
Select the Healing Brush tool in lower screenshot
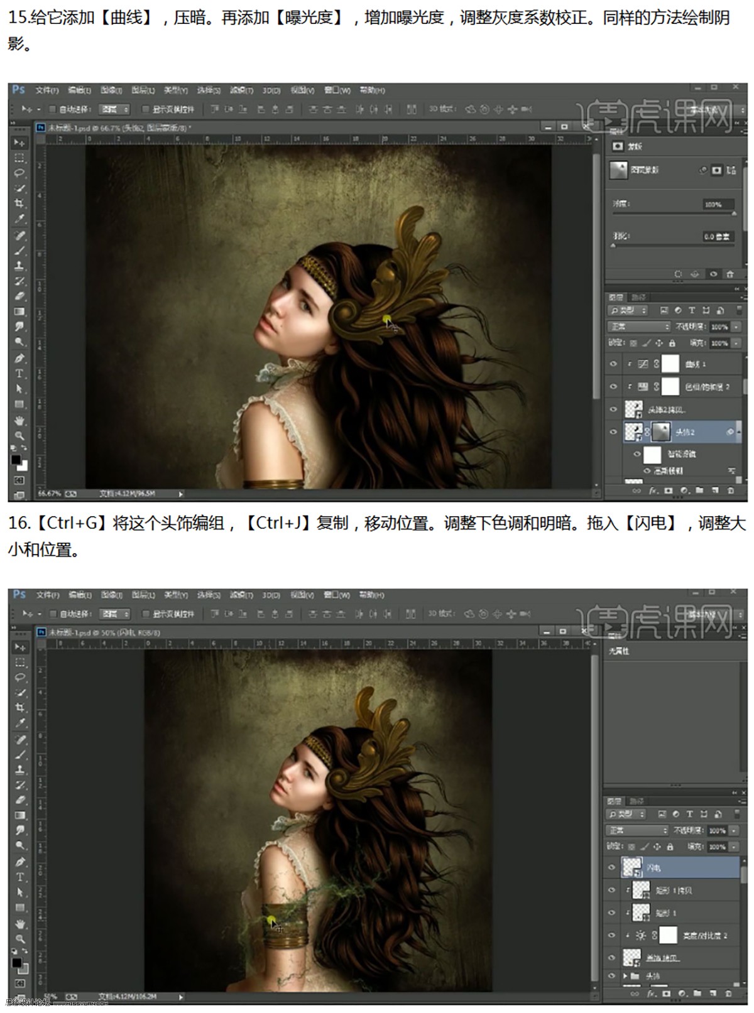click(x=20, y=739)
